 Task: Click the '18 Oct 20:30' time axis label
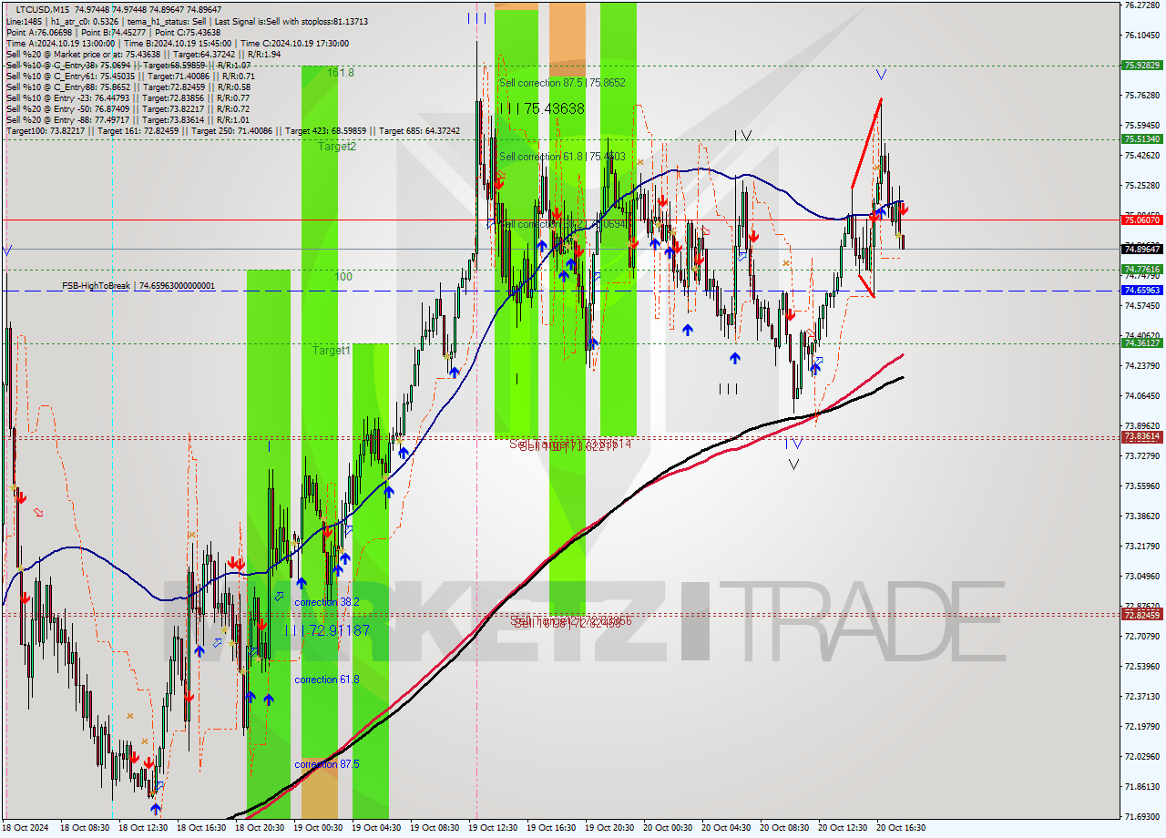coord(259,828)
